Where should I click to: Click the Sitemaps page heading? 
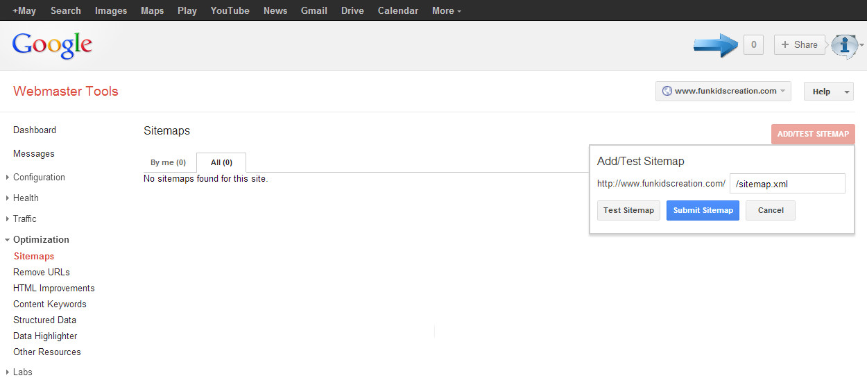166,130
